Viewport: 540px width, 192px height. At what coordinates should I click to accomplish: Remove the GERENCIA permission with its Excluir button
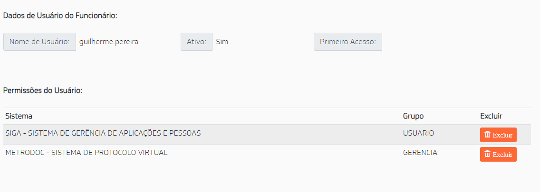tap(498, 154)
